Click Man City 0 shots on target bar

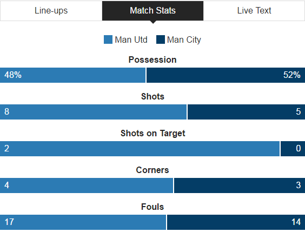pos(293,149)
